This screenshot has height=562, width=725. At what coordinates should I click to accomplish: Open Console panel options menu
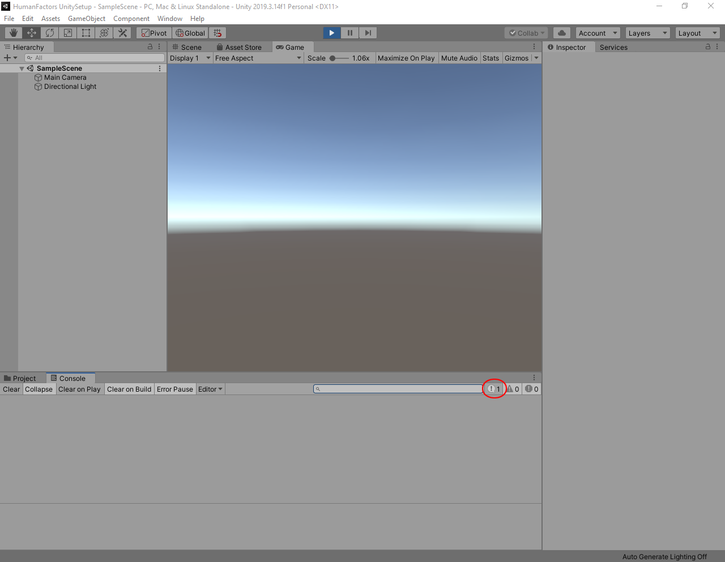[x=534, y=377]
